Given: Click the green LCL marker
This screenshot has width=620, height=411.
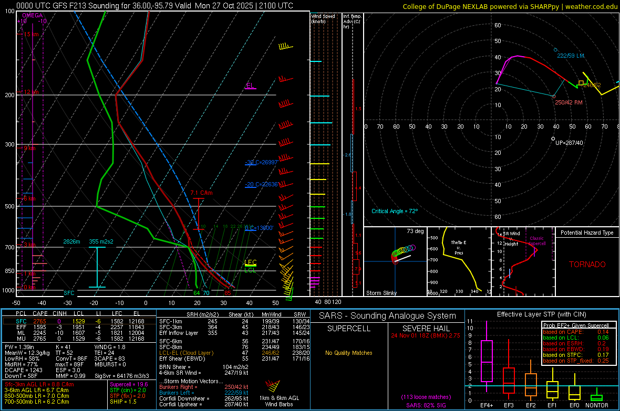Looking at the screenshot, I should [x=250, y=270].
